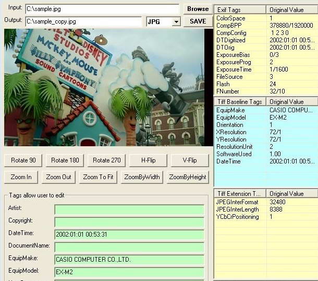Select the JPEGInterFormat row
Screen dimensions: 318x281
[266, 202]
